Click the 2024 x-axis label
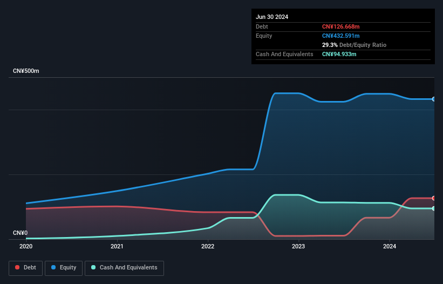This screenshot has width=443, height=284. pyautogui.click(x=390, y=246)
